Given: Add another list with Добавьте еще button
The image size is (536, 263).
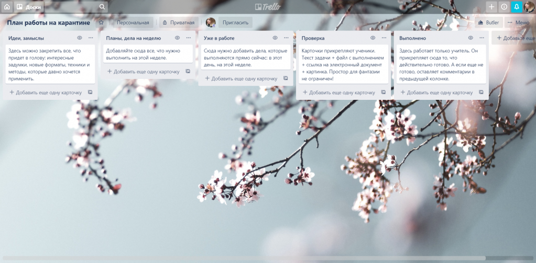Looking at the screenshot, I should [x=513, y=38].
